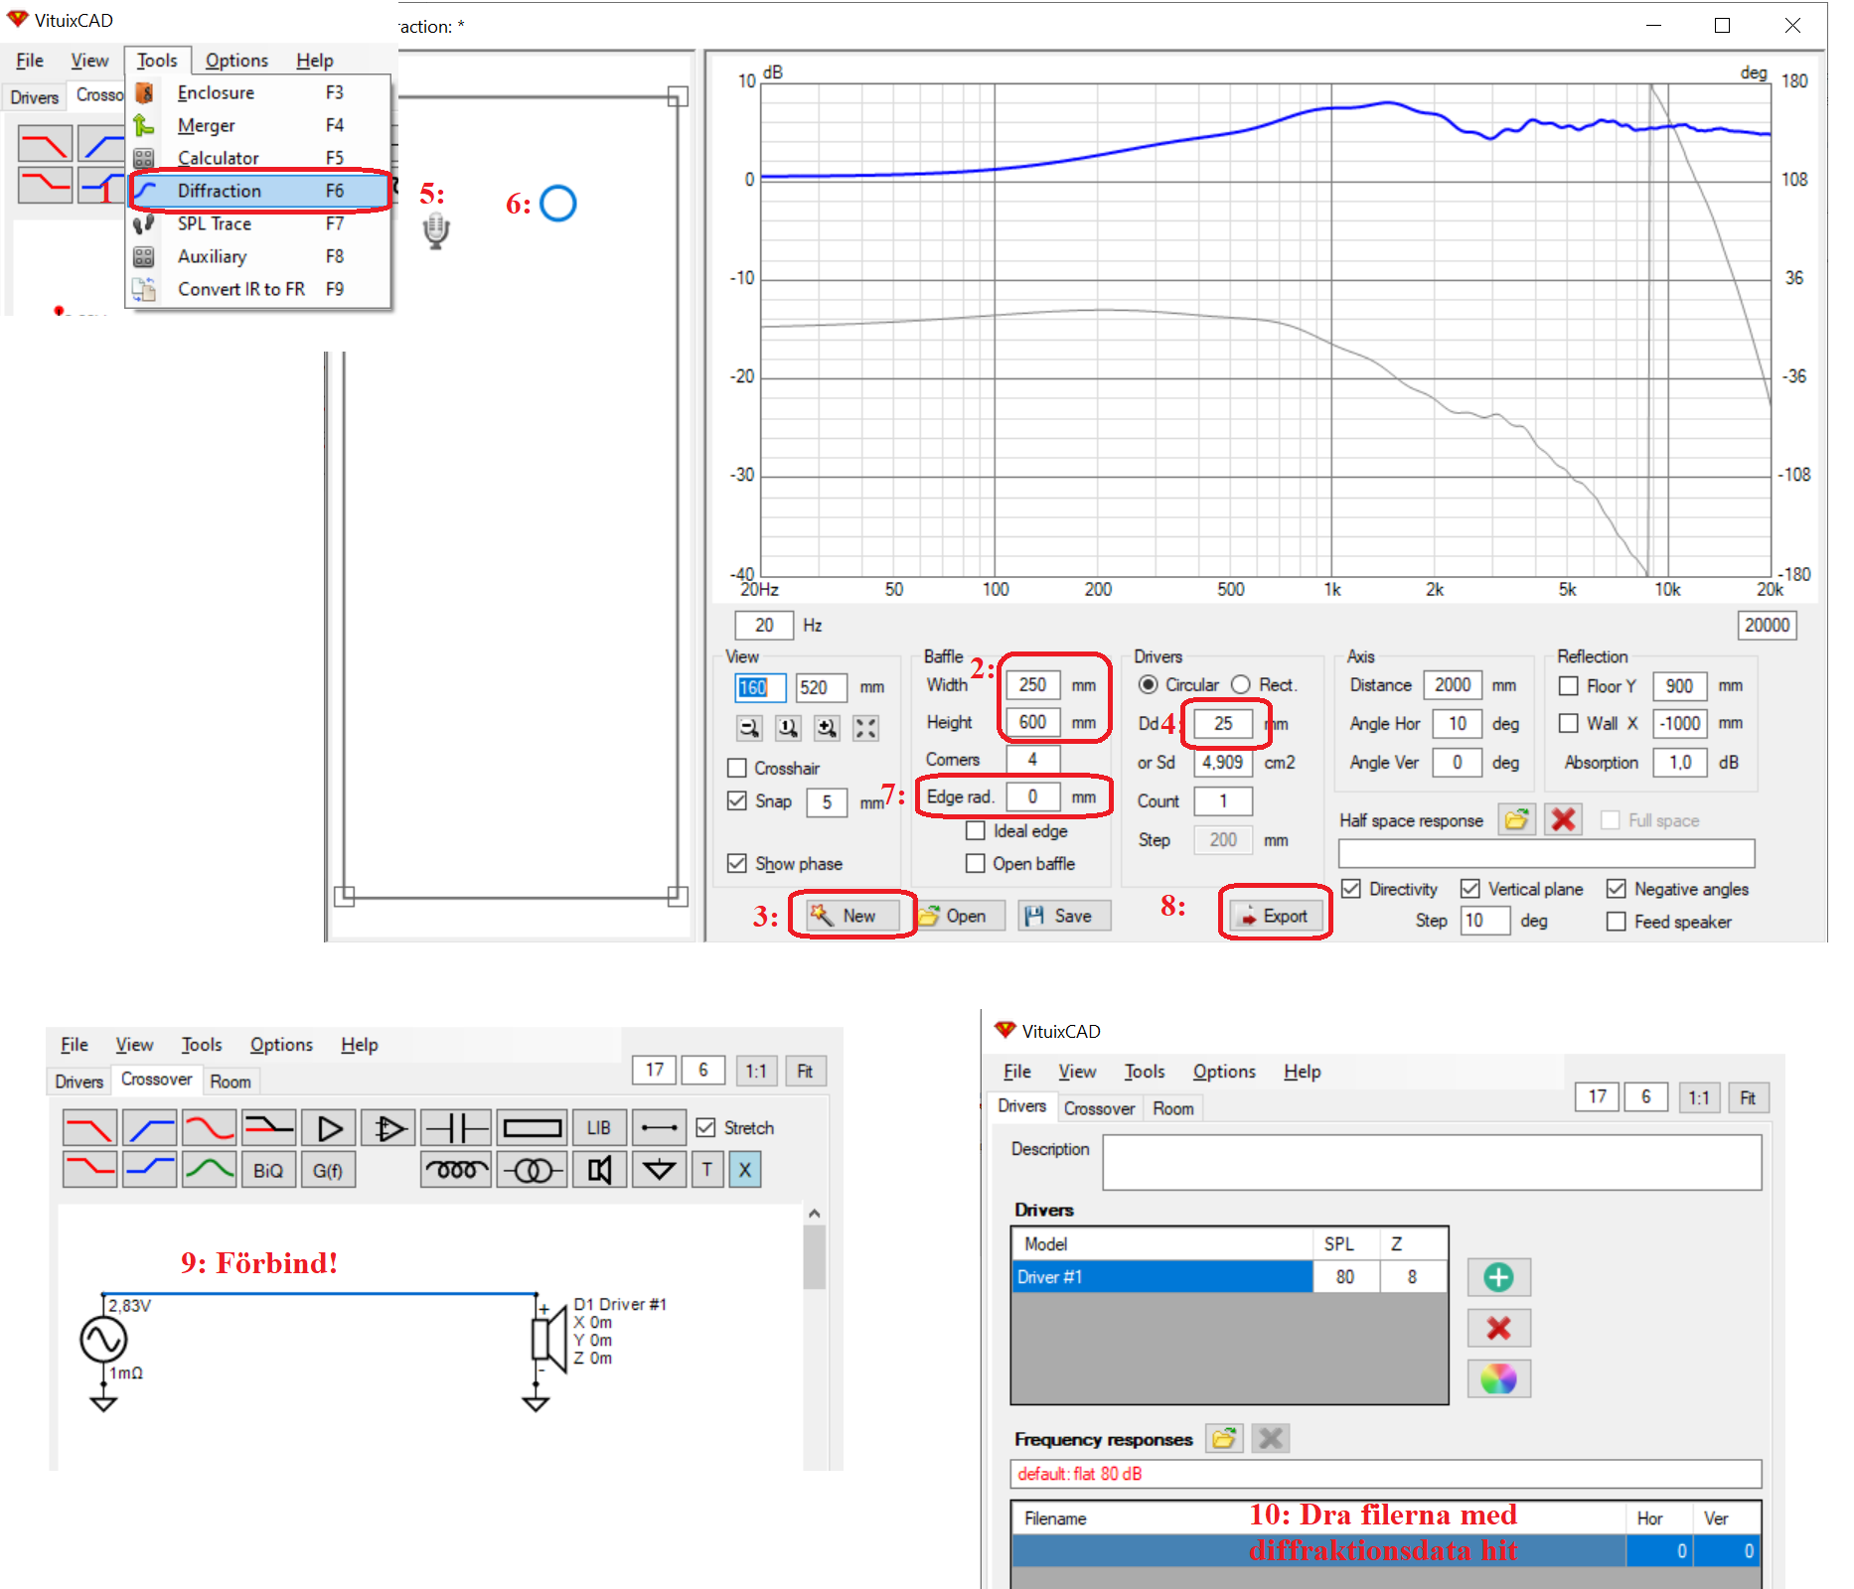Enable Wall X reflection checkbox
Image resolution: width=1854 pixels, height=1589 pixels.
[1569, 723]
